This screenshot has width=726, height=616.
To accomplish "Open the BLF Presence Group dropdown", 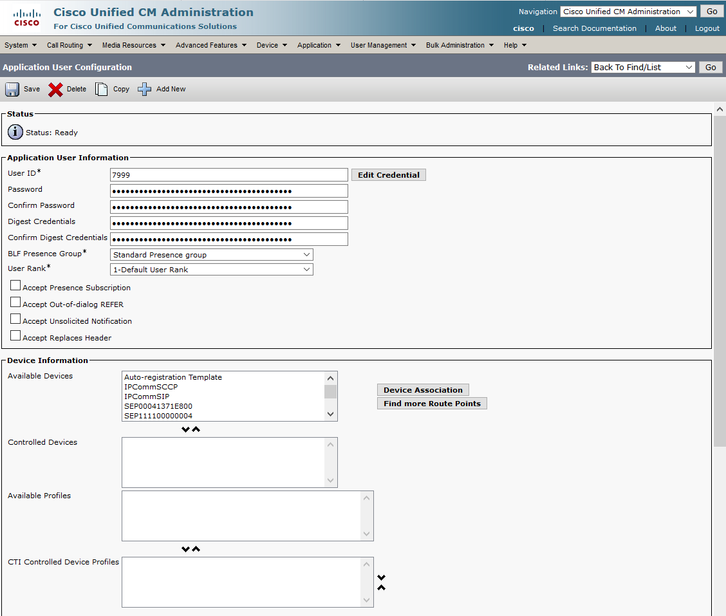I will coord(212,255).
